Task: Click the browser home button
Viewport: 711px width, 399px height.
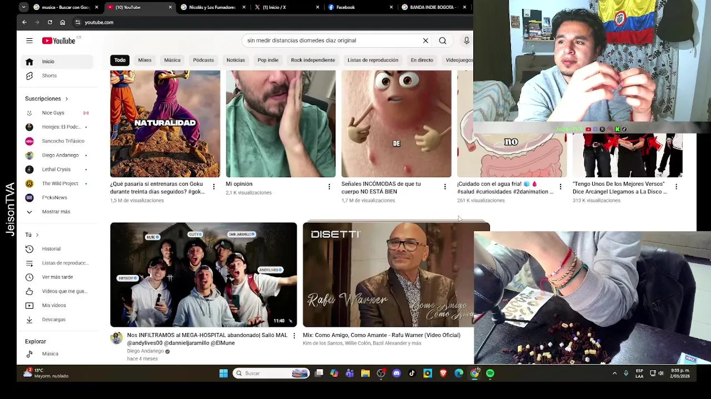Action: pyautogui.click(x=63, y=22)
